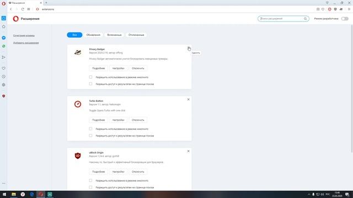Open history clock icon in sidebar

coord(4,76)
